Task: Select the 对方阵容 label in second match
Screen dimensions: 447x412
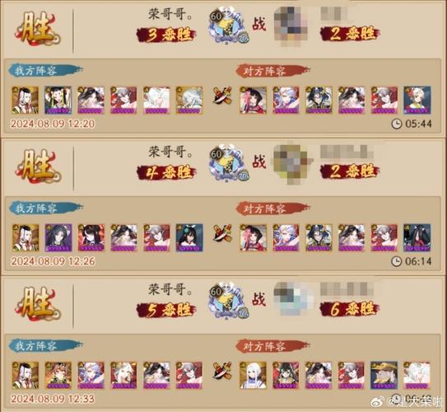Action: 272,208
